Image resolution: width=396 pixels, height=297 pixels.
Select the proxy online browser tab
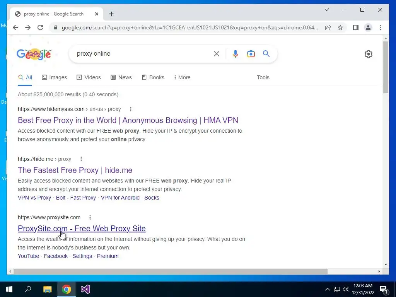56,14
